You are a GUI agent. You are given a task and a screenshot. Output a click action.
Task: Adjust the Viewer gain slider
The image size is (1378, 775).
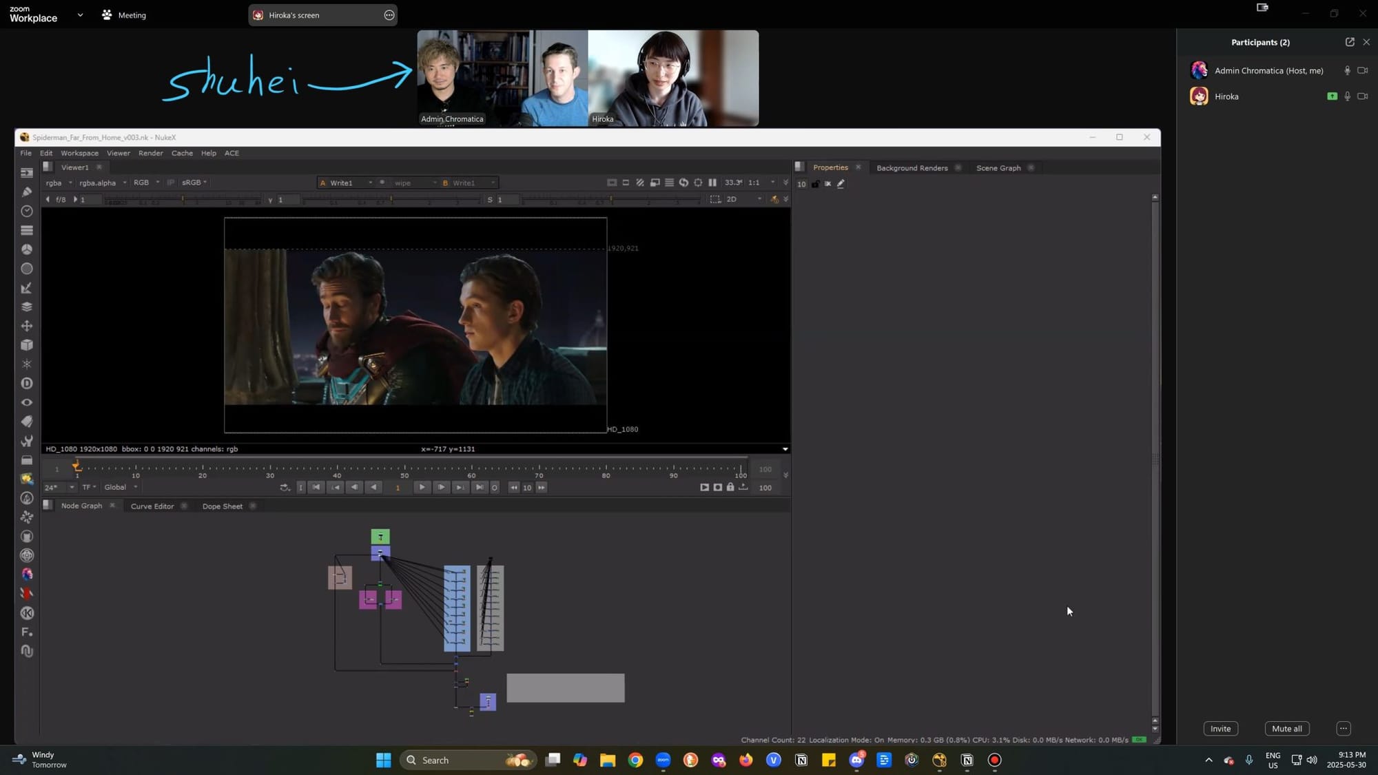[x=183, y=200]
